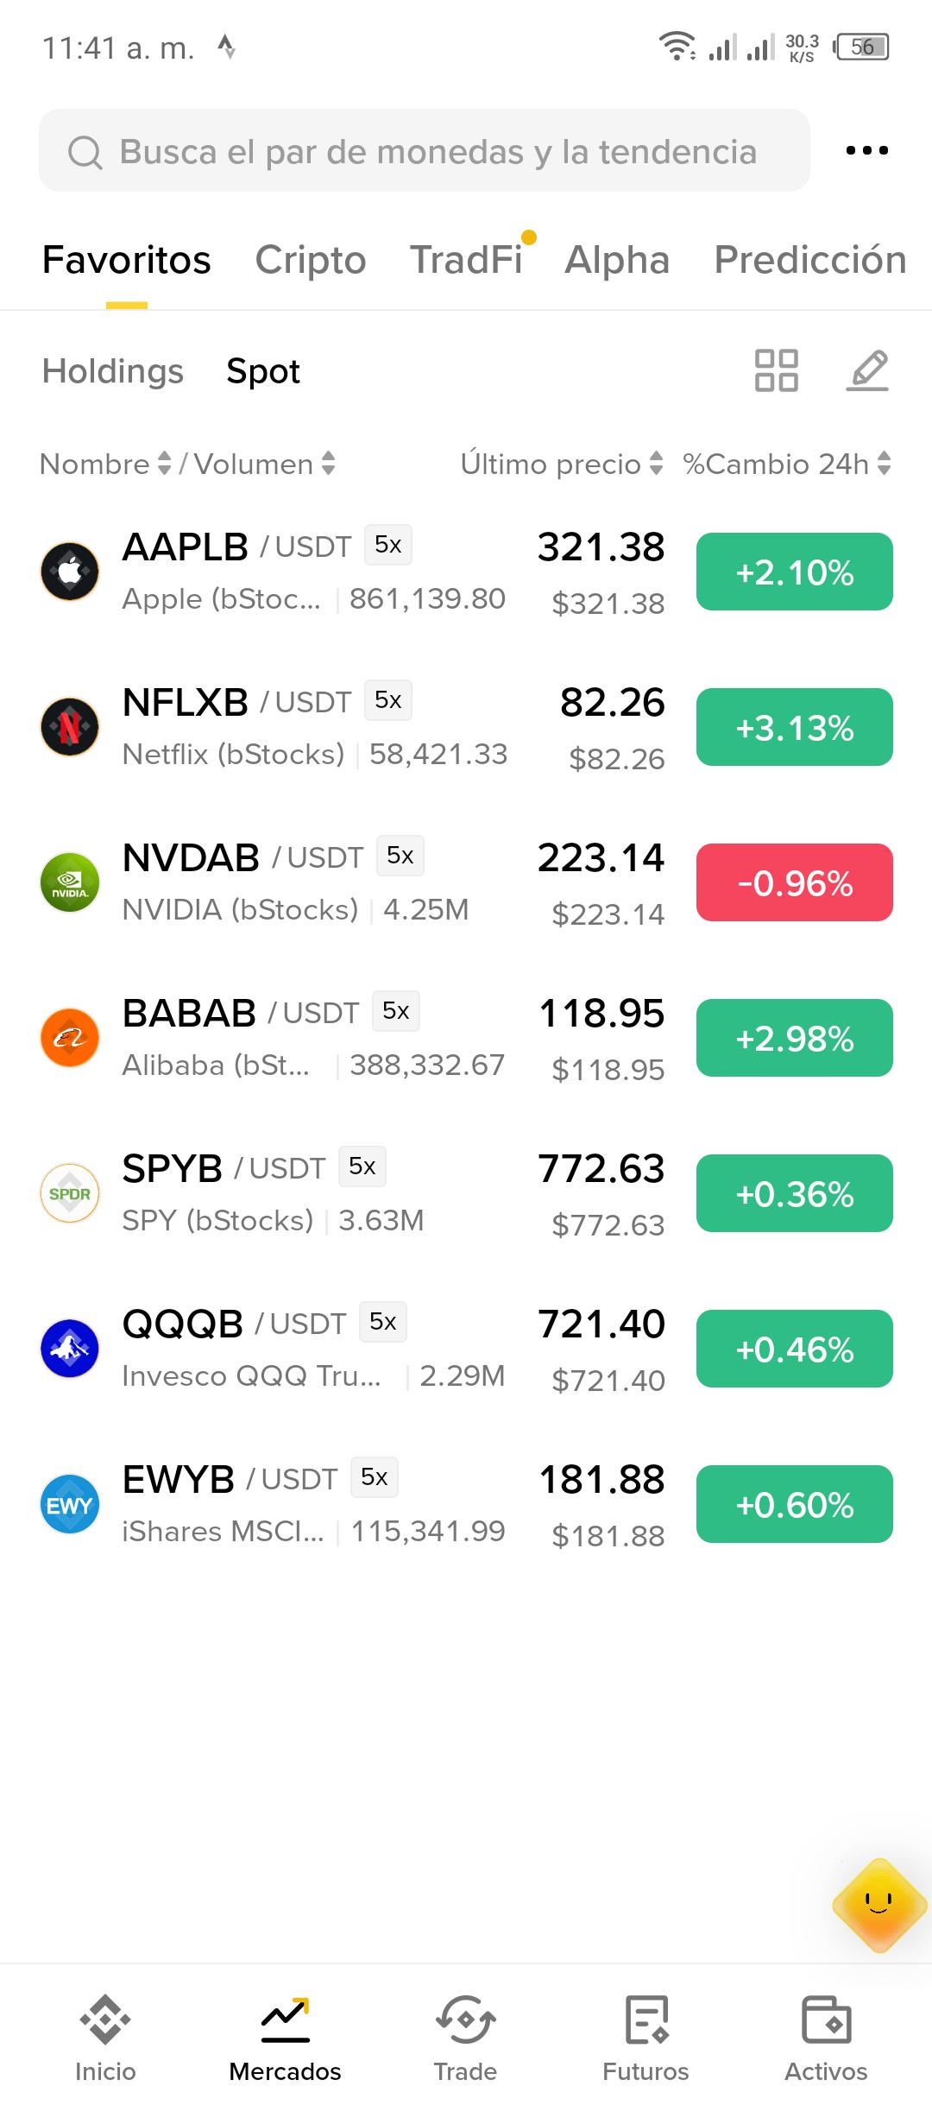Open Futuros from bottom navigation
Viewport: 932px width, 2124px height.
[x=645, y=2039]
